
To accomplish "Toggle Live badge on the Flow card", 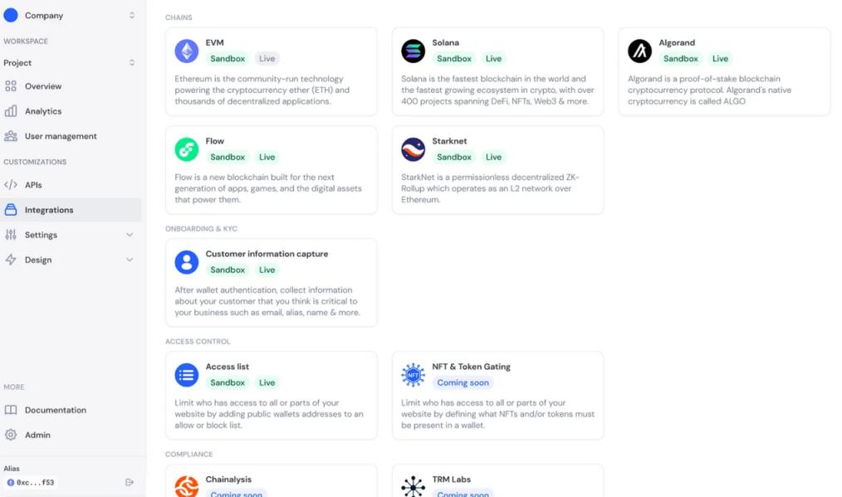I will pyautogui.click(x=267, y=157).
